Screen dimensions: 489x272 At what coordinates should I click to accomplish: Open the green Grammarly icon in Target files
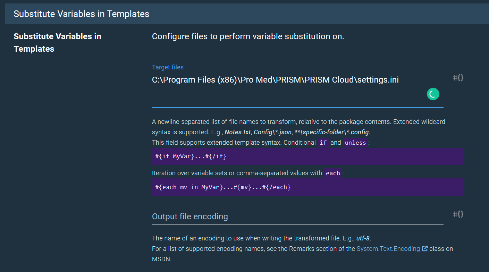click(433, 94)
